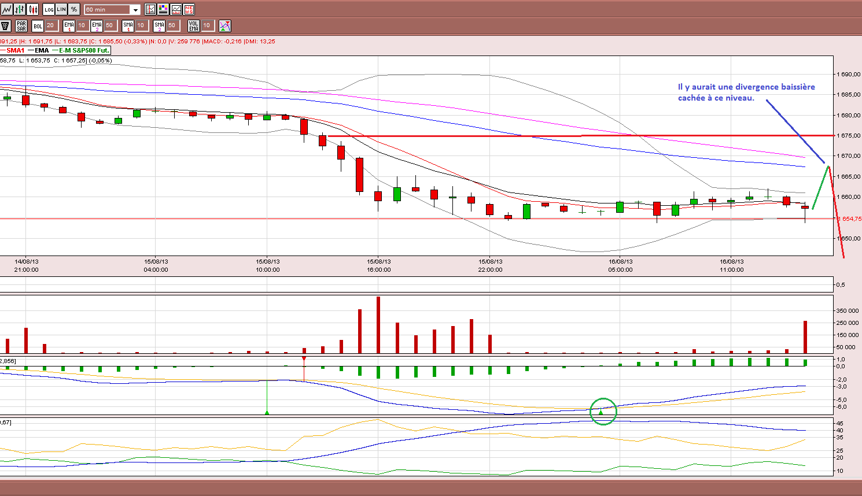The height and width of the screenshot is (496, 862).
Task: Click the green up-arrow marker below the sell signal
Action: [267, 412]
